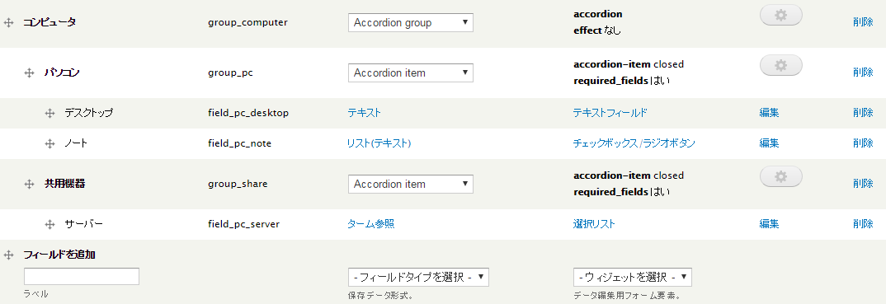Click drag handle beside 共用機器 row
The image size is (886, 304).
point(30,184)
